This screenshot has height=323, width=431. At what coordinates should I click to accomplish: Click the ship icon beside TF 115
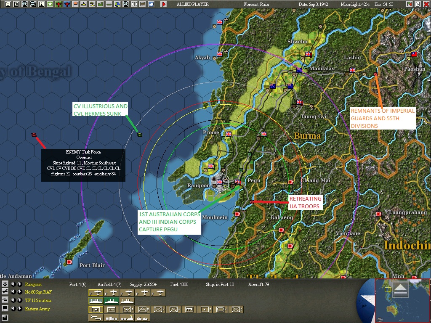click(5, 300)
